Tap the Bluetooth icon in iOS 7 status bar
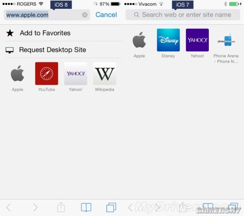Viewport: 244px width, 216px height. pos(225,4)
